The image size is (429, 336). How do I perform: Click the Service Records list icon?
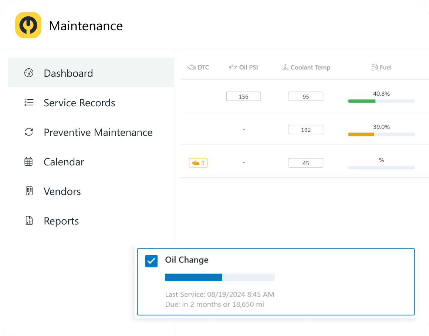pyautogui.click(x=29, y=102)
